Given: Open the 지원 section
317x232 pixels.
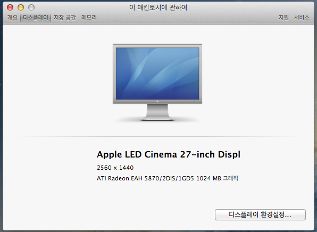Looking at the screenshot, I should coord(283,18).
